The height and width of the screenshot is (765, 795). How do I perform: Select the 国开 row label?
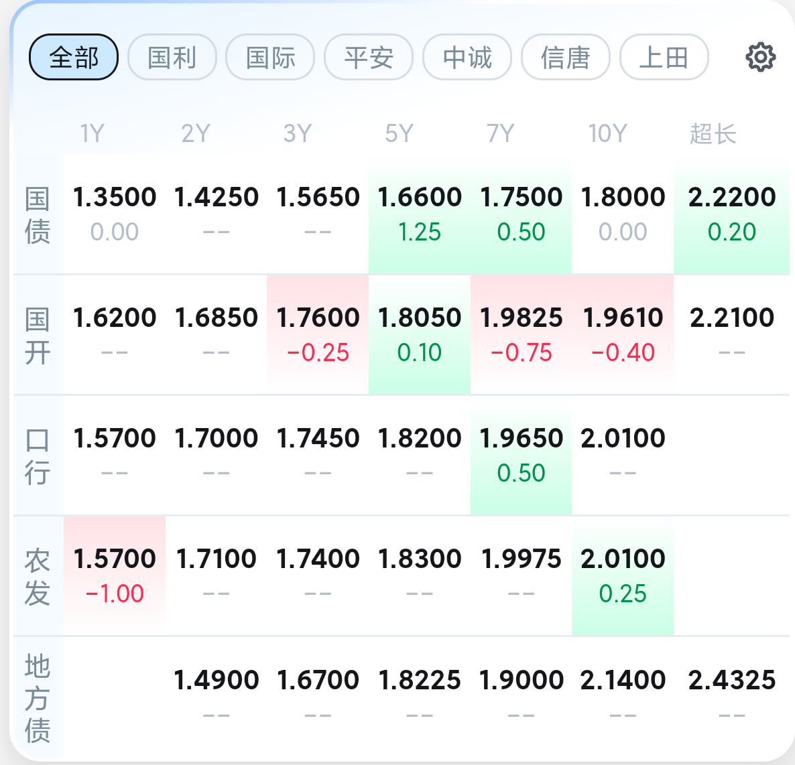(x=38, y=335)
